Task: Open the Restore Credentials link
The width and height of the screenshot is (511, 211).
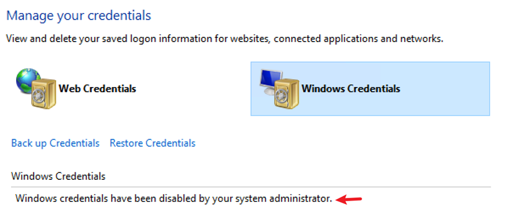Action: coord(153,144)
